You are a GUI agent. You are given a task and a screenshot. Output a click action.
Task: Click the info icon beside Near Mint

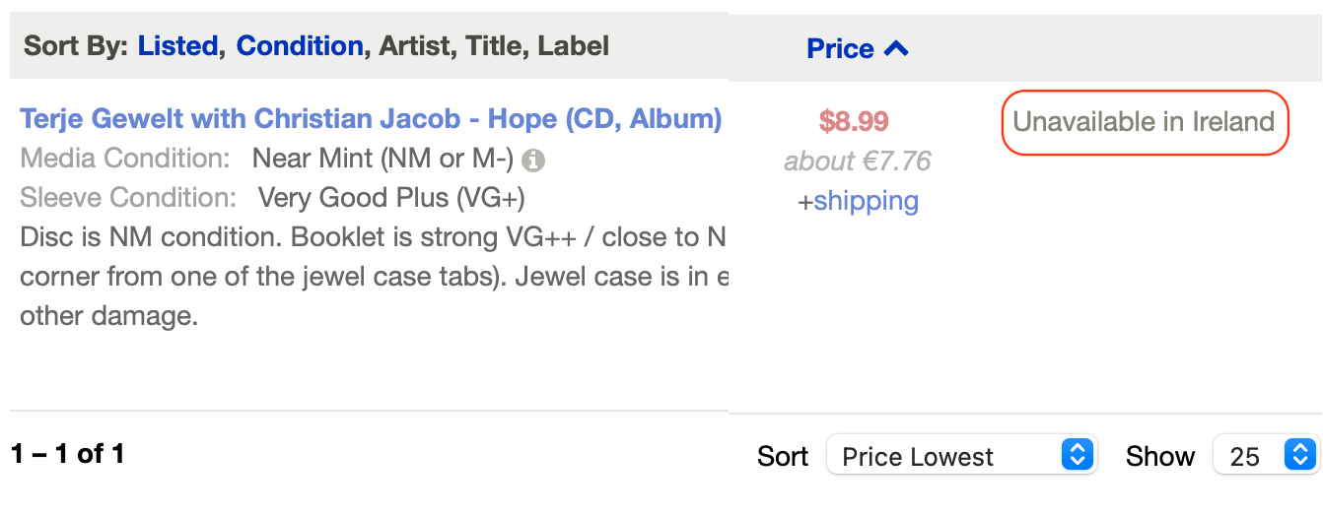click(533, 160)
